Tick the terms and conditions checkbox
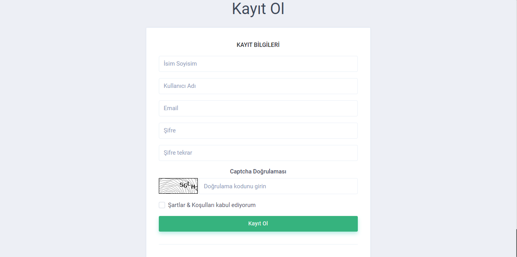Viewport: 517px width, 257px height. (x=162, y=205)
